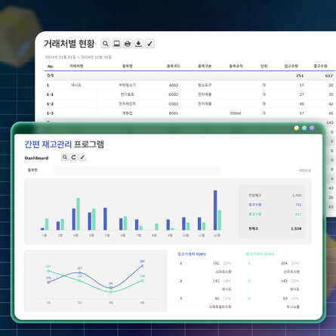Click checkmark icon beside 거래처별 현황 toolbar
This screenshot has height=336, width=336.
point(150,44)
